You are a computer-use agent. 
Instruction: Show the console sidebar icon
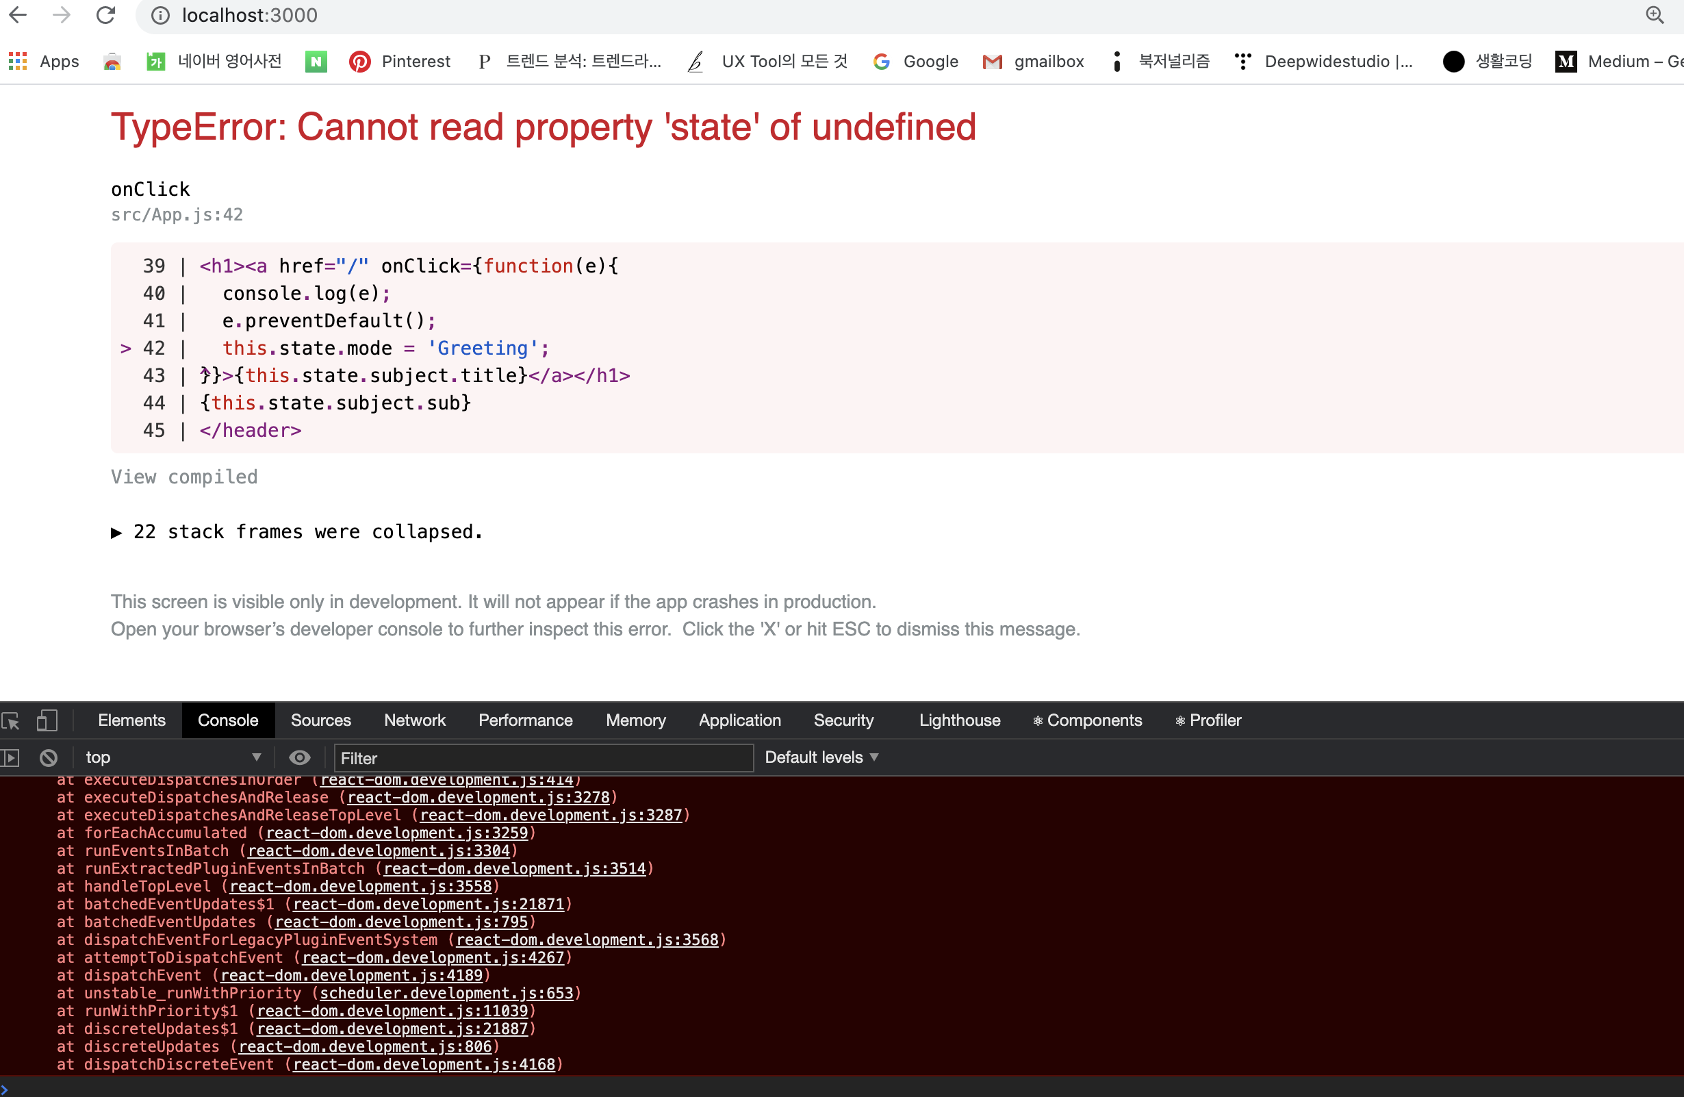coord(10,758)
